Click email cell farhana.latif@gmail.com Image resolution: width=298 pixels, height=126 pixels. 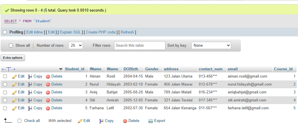(248, 108)
